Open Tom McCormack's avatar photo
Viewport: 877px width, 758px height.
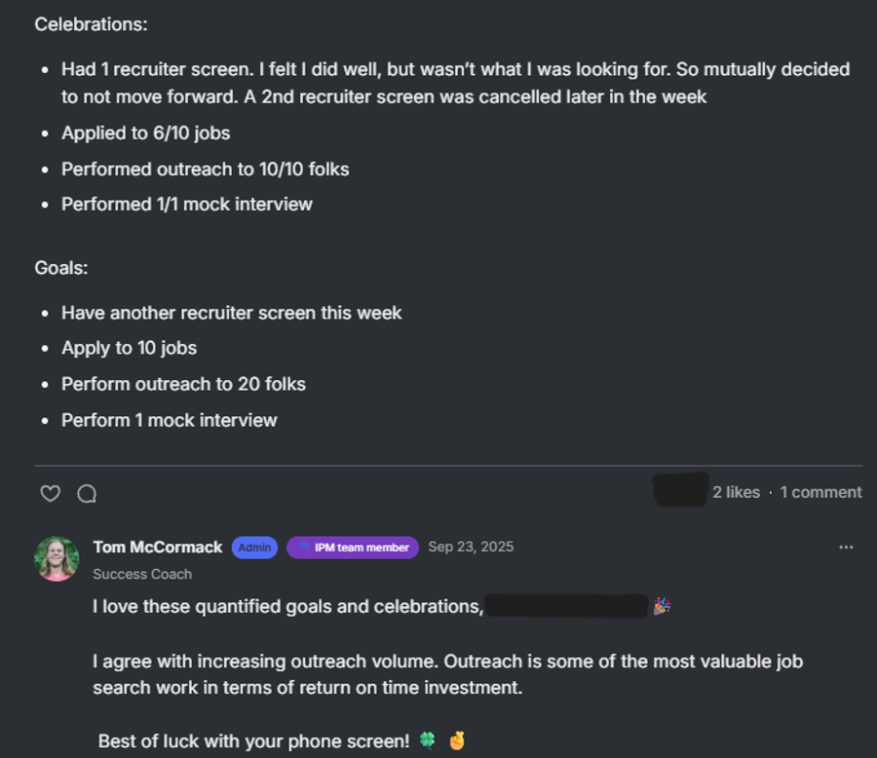57,559
